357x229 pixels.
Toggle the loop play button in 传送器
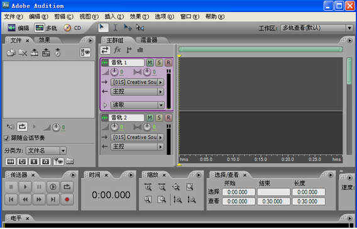click(x=67, y=187)
